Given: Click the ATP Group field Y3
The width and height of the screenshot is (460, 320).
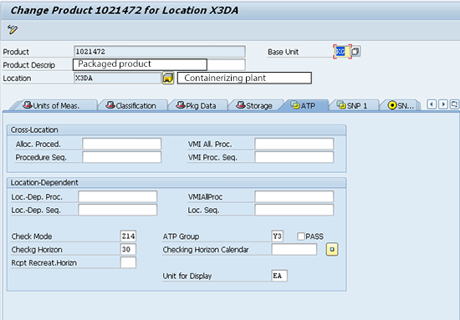Looking at the screenshot, I should tap(278, 236).
